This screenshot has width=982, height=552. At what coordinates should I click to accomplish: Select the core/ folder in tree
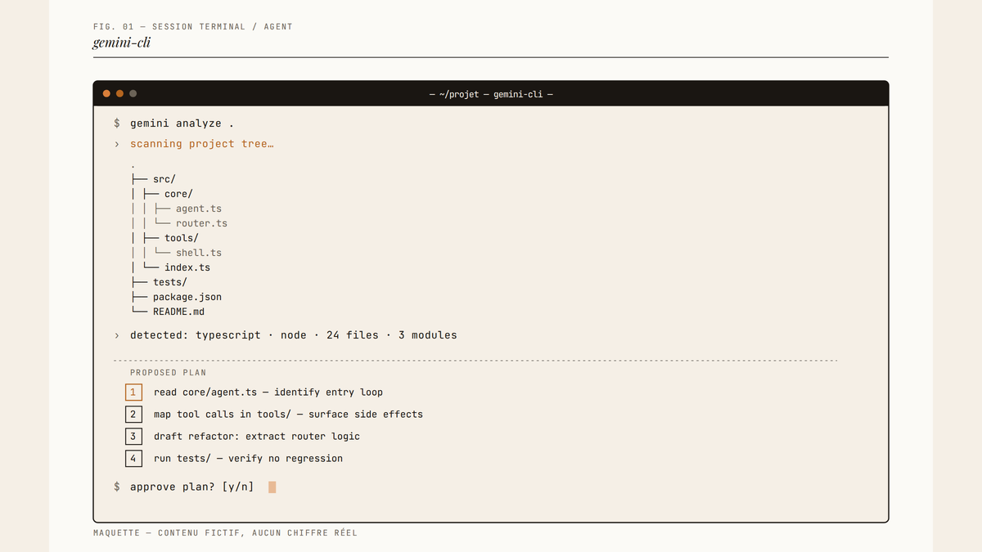[178, 194]
